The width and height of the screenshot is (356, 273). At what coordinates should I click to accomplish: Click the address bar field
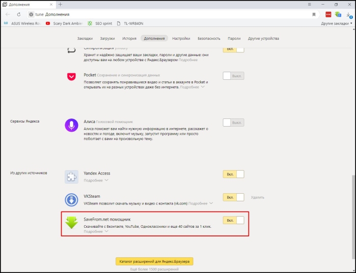click(173, 15)
